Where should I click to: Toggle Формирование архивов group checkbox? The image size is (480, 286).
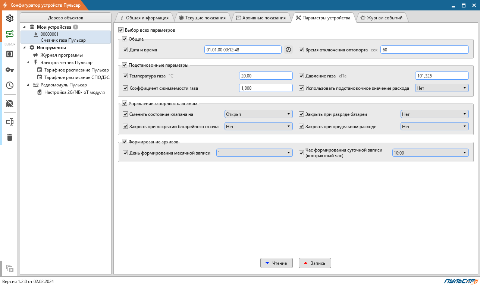click(x=125, y=142)
